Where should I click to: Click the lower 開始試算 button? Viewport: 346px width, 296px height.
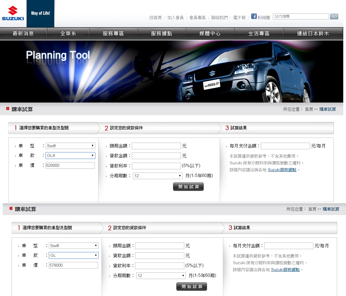[x=192, y=286]
